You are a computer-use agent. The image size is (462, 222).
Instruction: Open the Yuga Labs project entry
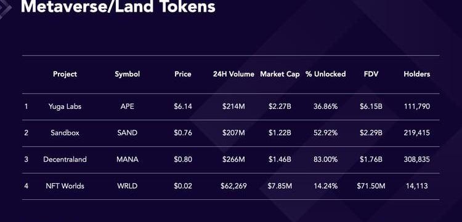tap(65, 106)
